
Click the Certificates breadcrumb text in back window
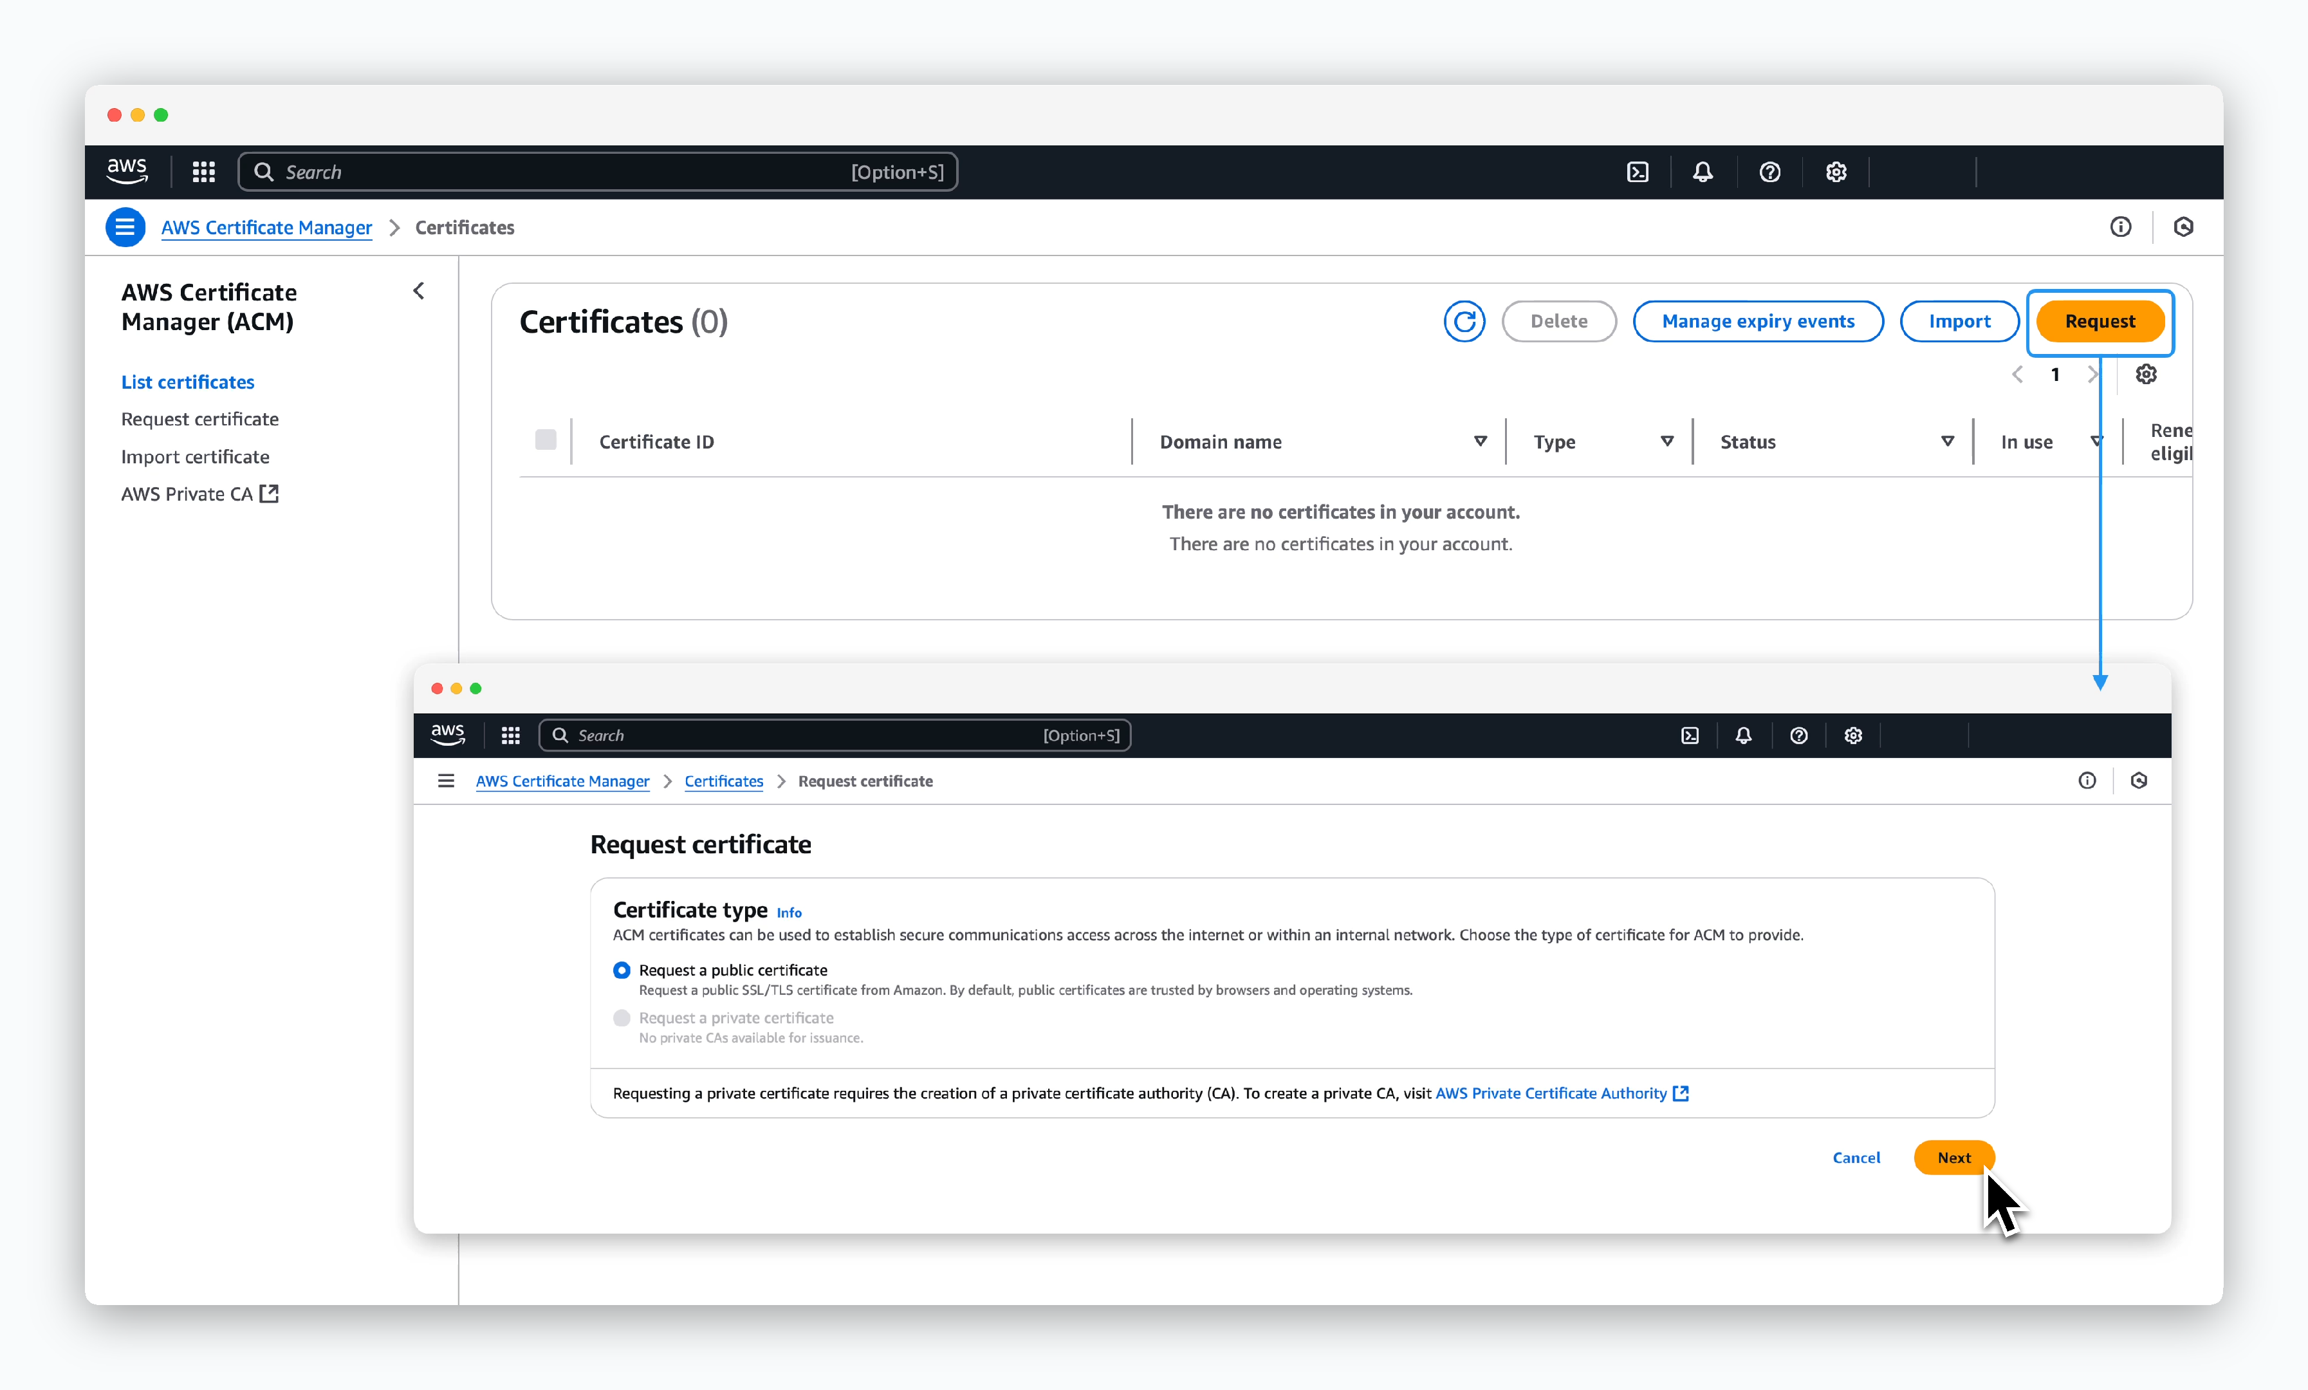point(465,227)
